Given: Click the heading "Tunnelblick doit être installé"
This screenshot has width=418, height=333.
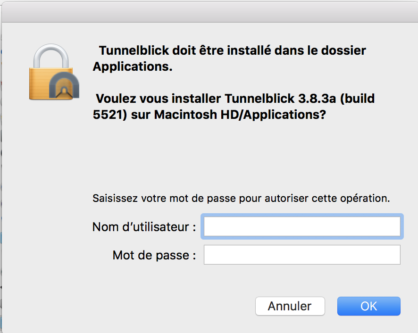Looking at the screenshot, I should (185, 50).
